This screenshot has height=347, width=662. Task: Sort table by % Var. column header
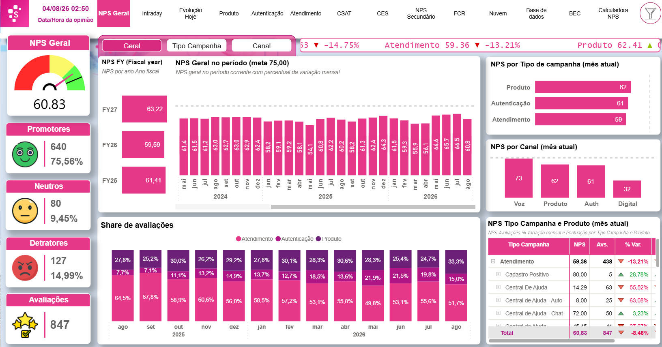coord(633,245)
